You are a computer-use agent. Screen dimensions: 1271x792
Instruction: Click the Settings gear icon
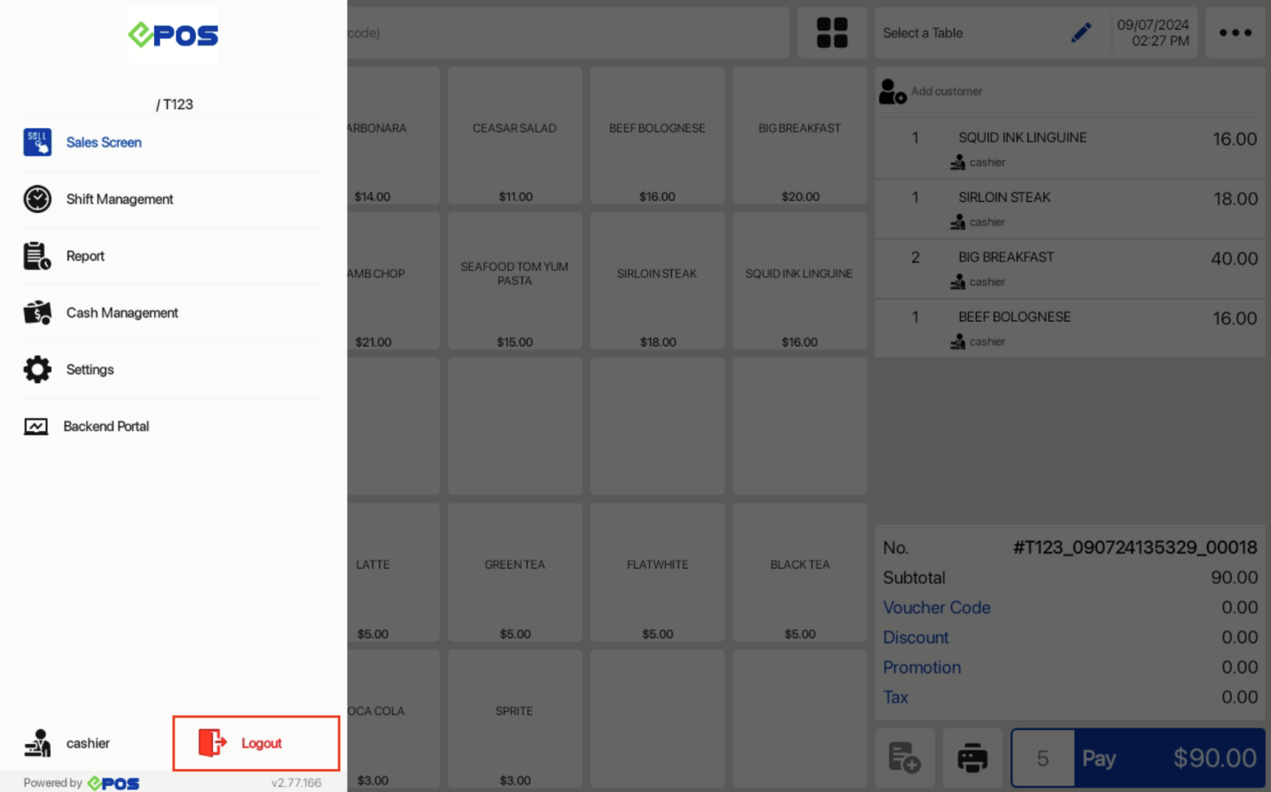[37, 370]
